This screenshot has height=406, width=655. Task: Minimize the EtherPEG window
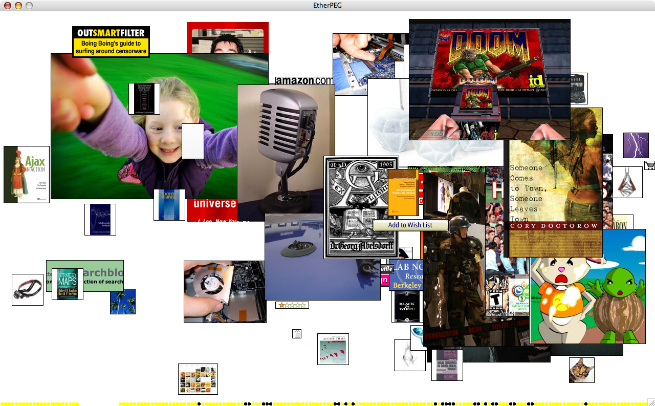(x=18, y=6)
